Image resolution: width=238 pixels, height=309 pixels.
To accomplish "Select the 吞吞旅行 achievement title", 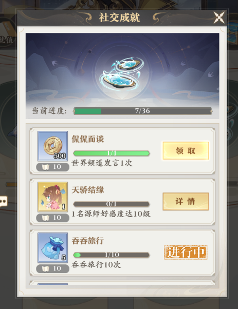I will point(87,241).
